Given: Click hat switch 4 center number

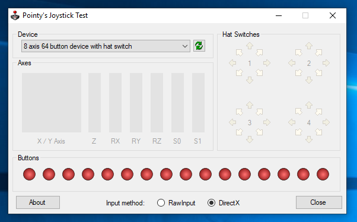Looking at the screenshot, I should [309, 123].
